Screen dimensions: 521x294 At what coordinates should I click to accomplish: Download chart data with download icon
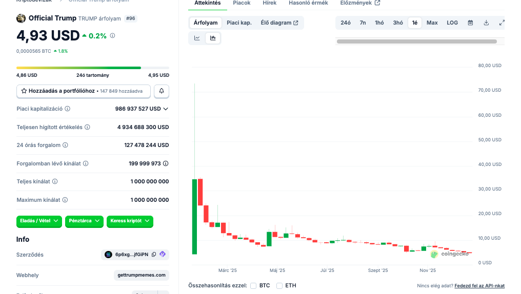486,23
